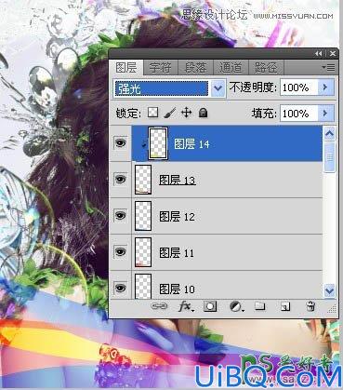Create a new layer group
This screenshot has width=343, height=390.
click(260, 306)
